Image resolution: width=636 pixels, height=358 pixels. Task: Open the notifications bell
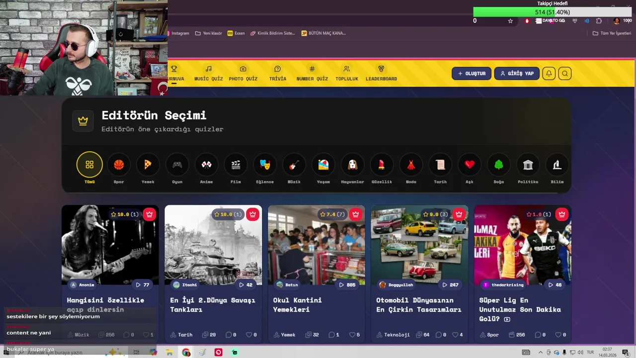549,74
